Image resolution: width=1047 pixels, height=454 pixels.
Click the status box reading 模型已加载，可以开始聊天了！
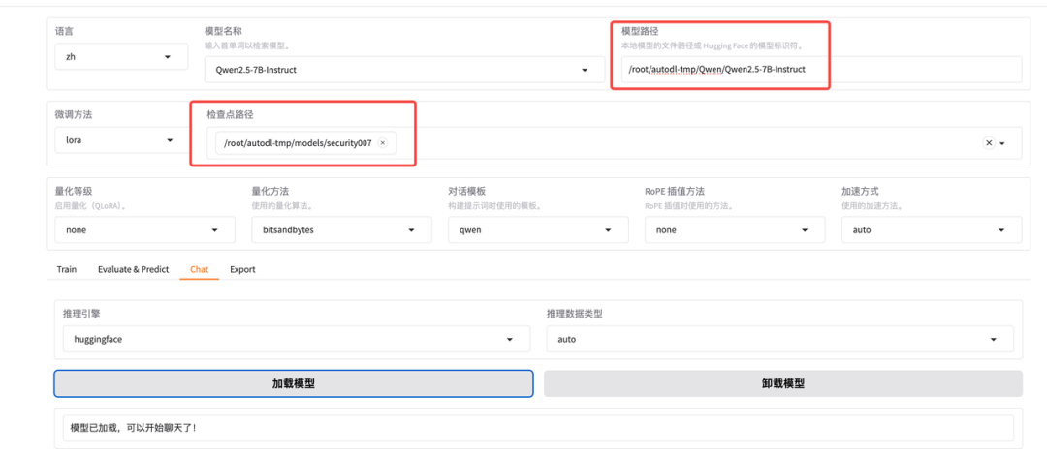[538, 428]
